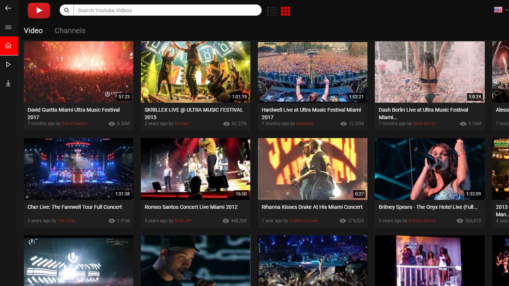
Task: Click title 'David Guetta Miami Ultra Music Festival 2017'
Action: pos(74,113)
